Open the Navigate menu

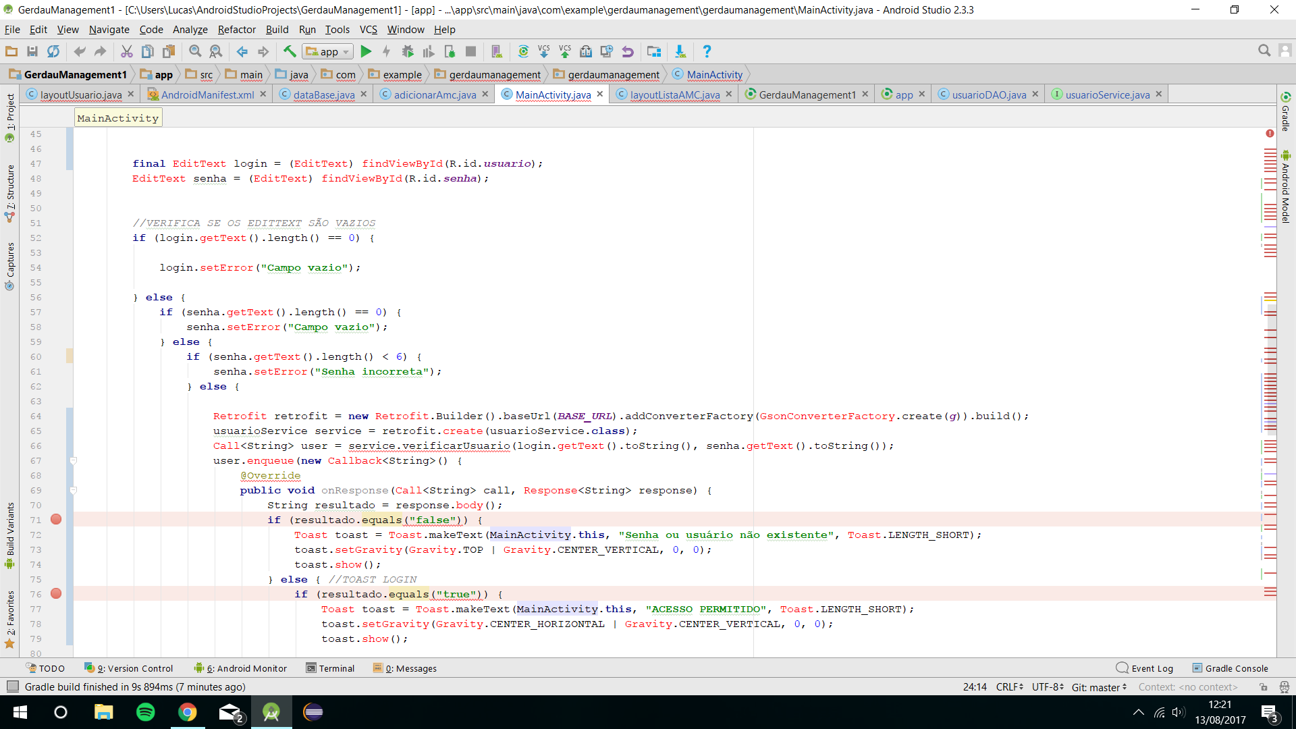point(109,30)
